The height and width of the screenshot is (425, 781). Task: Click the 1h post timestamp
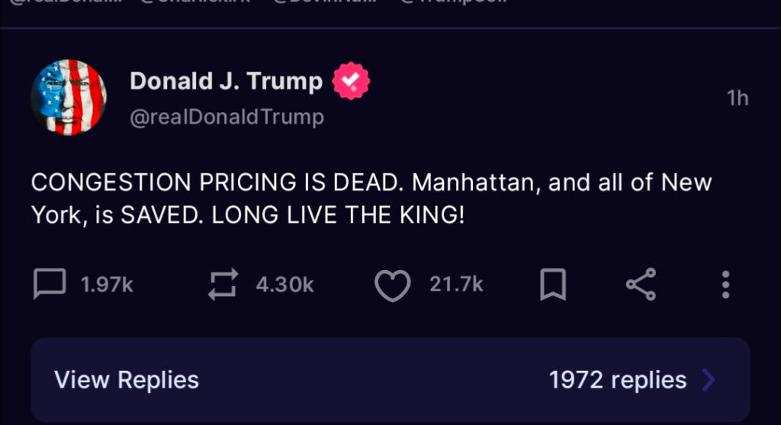point(737,98)
